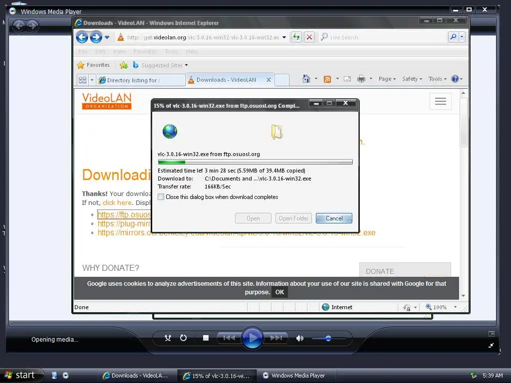511x383 pixels.
Task: Expand the address bar dropdown
Action: (x=284, y=37)
